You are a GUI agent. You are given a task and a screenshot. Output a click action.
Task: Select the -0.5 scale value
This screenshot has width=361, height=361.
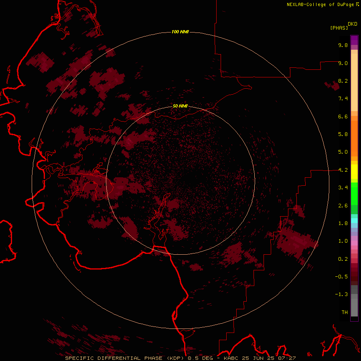341,277
